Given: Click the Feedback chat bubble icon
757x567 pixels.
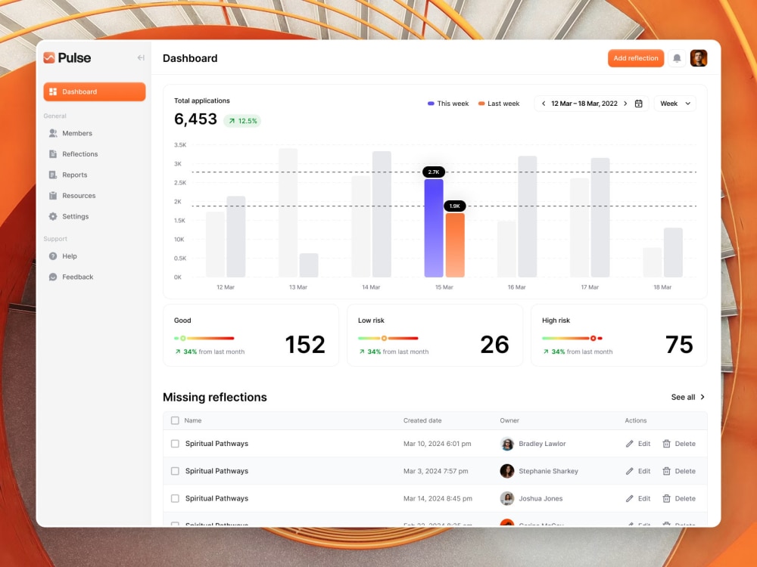Looking at the screenshot, I should (53, 277).
